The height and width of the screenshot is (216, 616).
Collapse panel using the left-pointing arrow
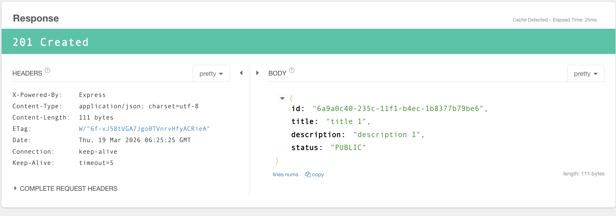coord(241,73)
